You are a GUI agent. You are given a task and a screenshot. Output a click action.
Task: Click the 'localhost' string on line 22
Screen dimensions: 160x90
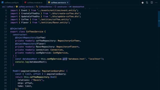pos(95,59)
